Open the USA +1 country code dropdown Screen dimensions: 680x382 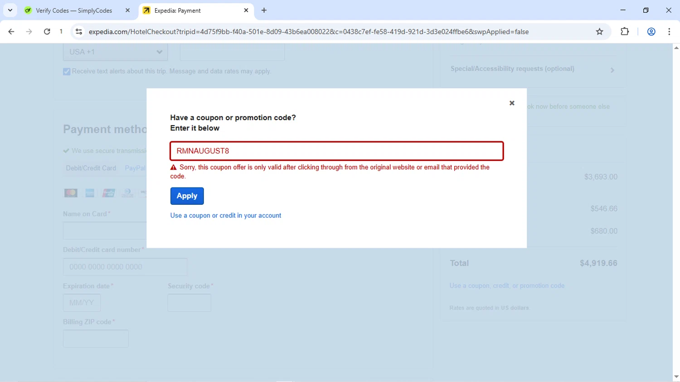tap(115, 52)
